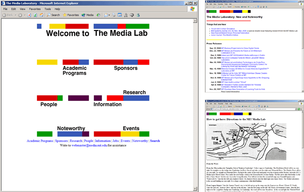
Task: Follow the Academic Programs link at page bottom
Action: 40,141
